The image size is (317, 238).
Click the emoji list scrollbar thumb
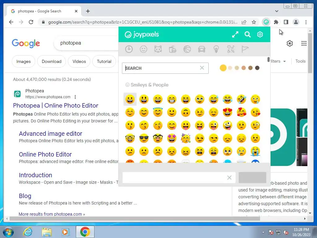pos(268,59)
